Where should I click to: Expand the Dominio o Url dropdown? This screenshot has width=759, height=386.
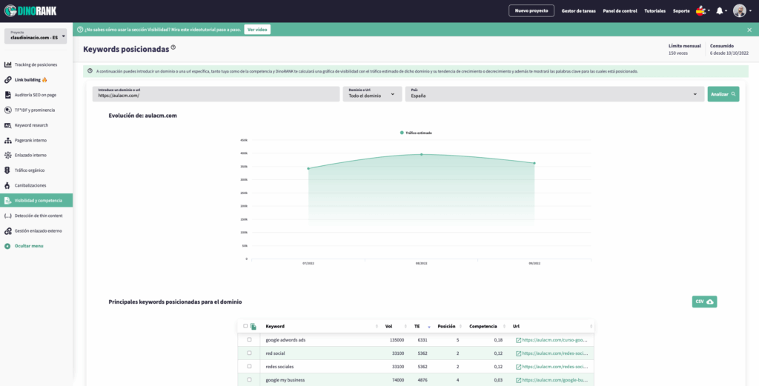373,94
